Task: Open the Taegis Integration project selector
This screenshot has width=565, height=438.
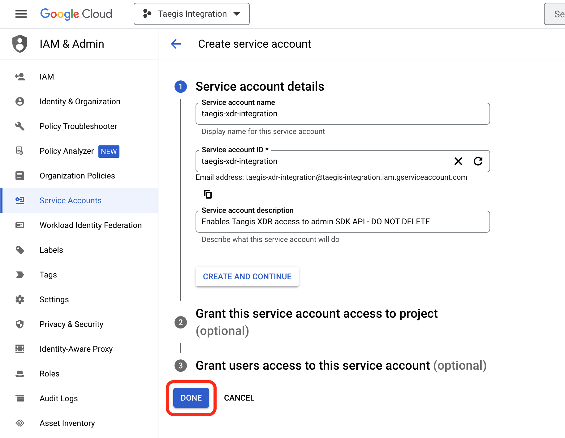Action: (192, 14)
